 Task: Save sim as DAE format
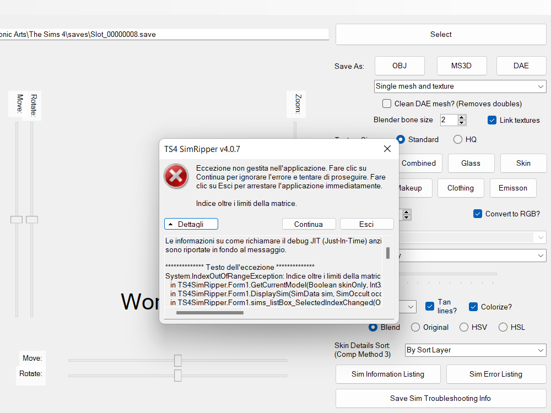pyautogui.click(x=521, y=66)
